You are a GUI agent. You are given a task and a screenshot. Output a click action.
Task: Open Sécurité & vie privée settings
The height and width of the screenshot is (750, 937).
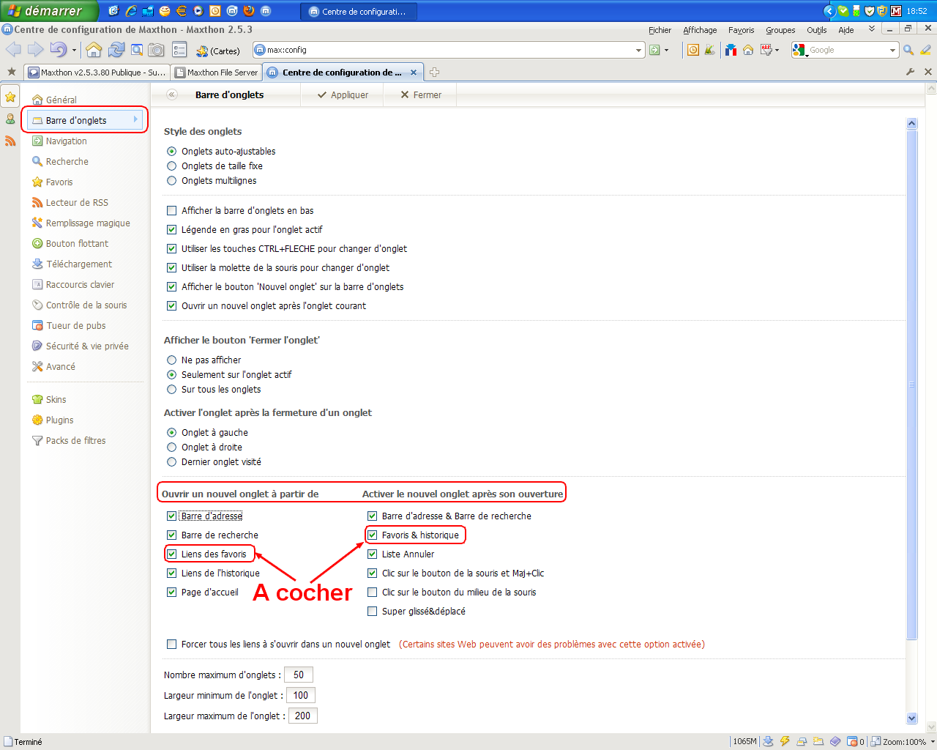87,346
